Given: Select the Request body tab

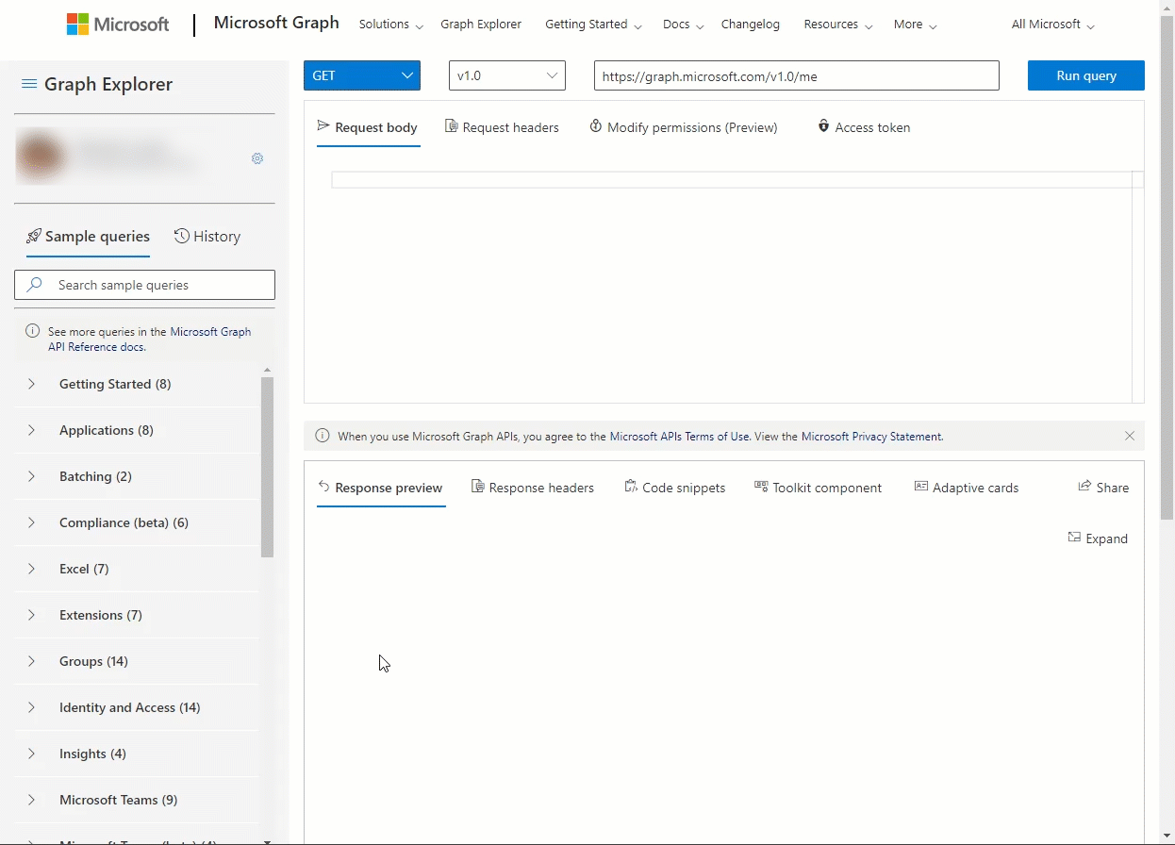Looking at the screenshot, I should click(368, 127).
